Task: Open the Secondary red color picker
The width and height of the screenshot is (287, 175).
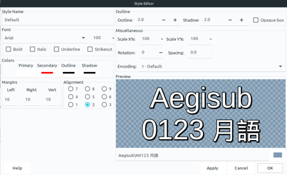Action: [x=47, y=73]
